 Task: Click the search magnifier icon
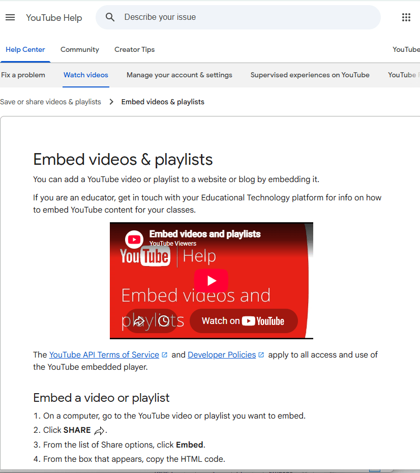(x=110, y=17)
